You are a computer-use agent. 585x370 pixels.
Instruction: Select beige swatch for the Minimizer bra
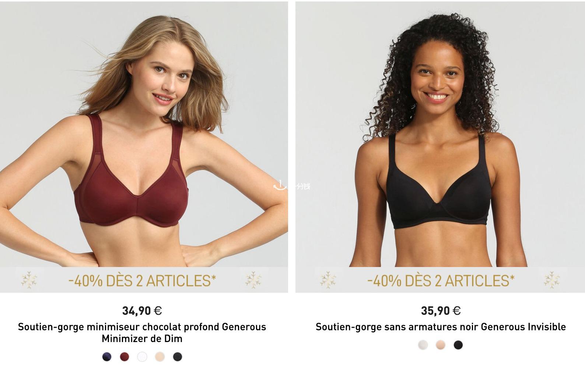tap(160, 356)
